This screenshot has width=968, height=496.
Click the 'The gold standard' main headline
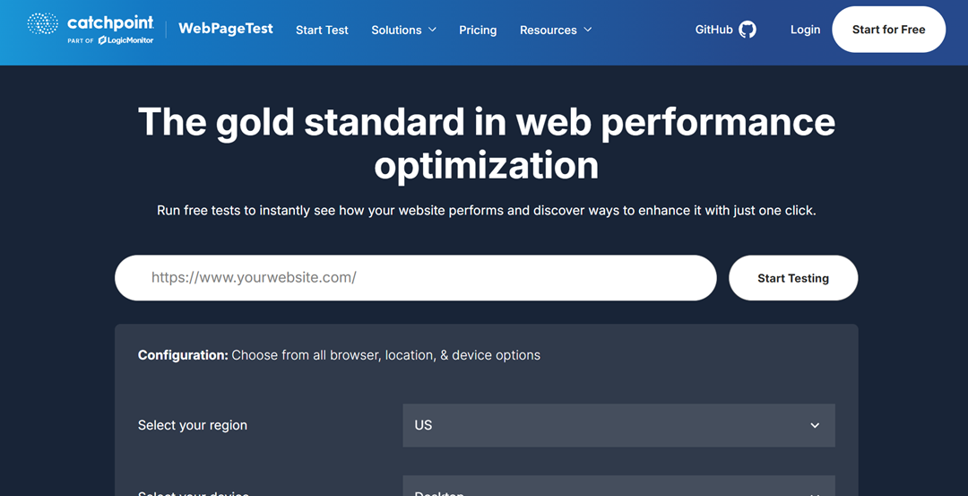coord(487,144)
